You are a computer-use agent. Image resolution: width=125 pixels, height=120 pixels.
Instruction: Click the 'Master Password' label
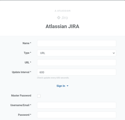point(21,96)
